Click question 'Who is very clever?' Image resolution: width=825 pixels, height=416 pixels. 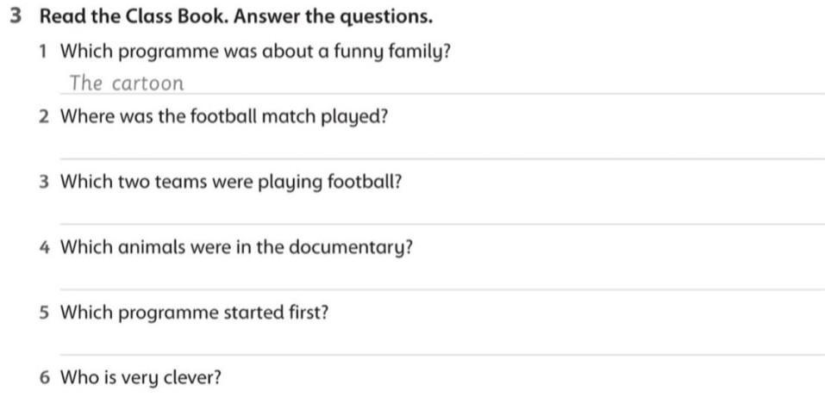(x=141, y=378)
